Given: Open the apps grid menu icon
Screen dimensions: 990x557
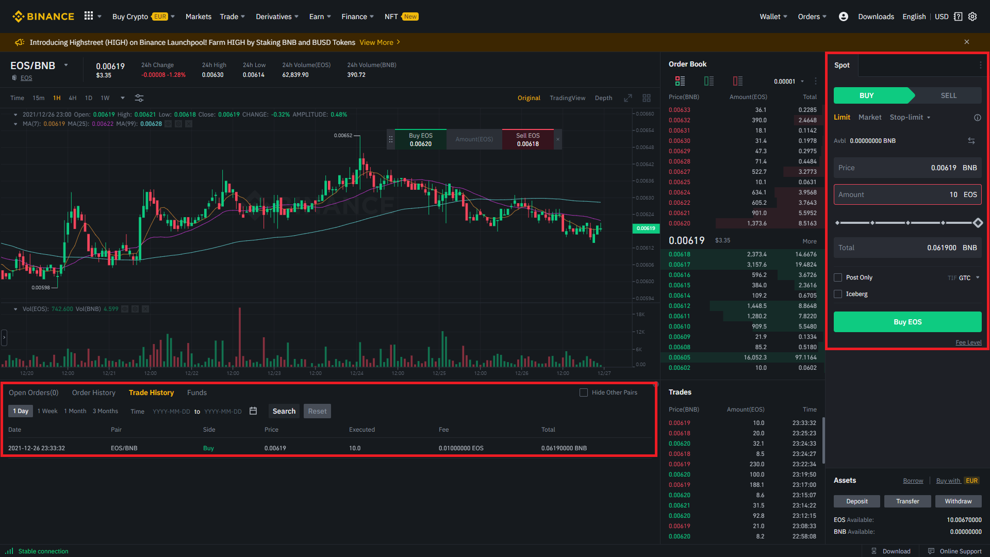Looking at the screenshot, I should (x=89, y=16).
